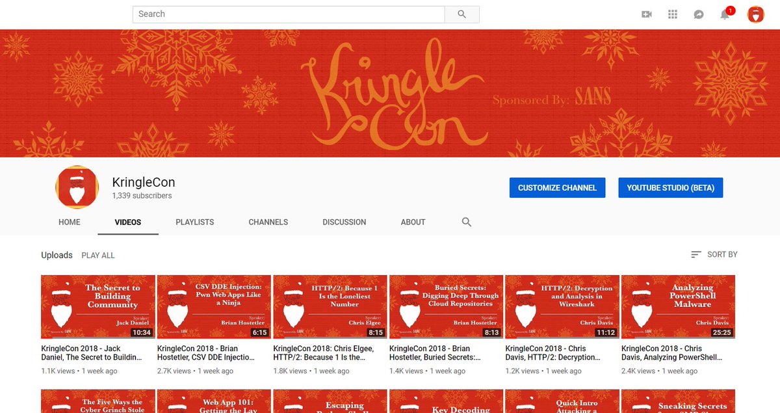780x413 pixels.
Task: Click Play All for uploads
Action: click(98, 256)
